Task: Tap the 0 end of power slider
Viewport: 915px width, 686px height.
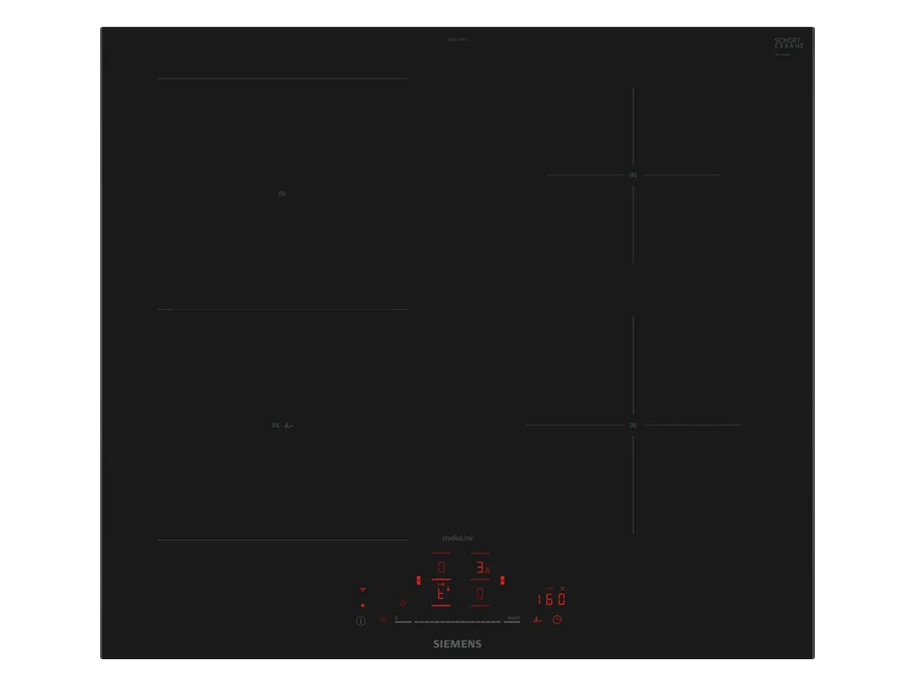Action: tap(403, 620)
